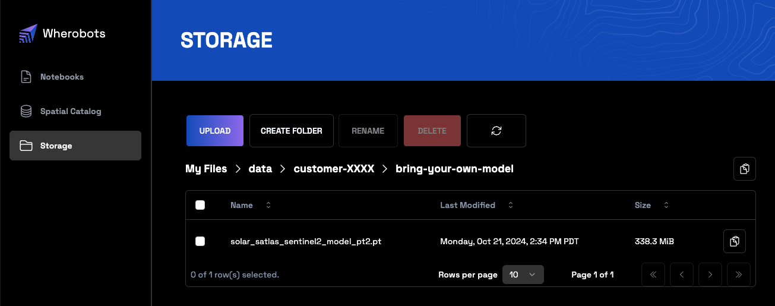Click the STORAGE page heading

tap(226, 40)
